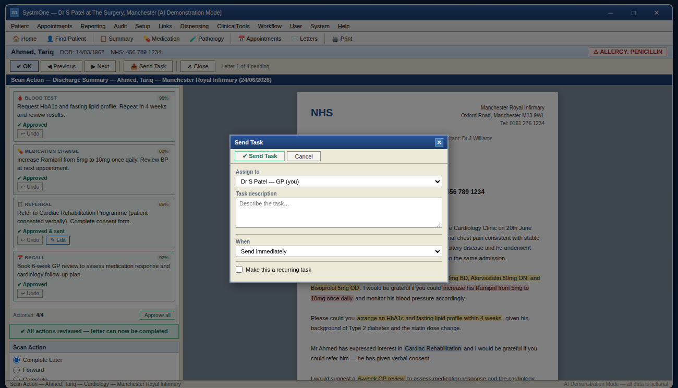Click the 88% confidence badge

click(164, 151)
